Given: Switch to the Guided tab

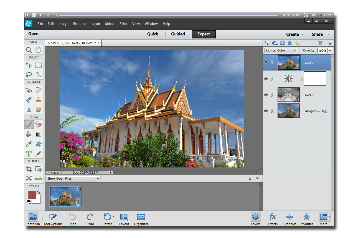Looking at the screenshot, I should click(178, 34).
